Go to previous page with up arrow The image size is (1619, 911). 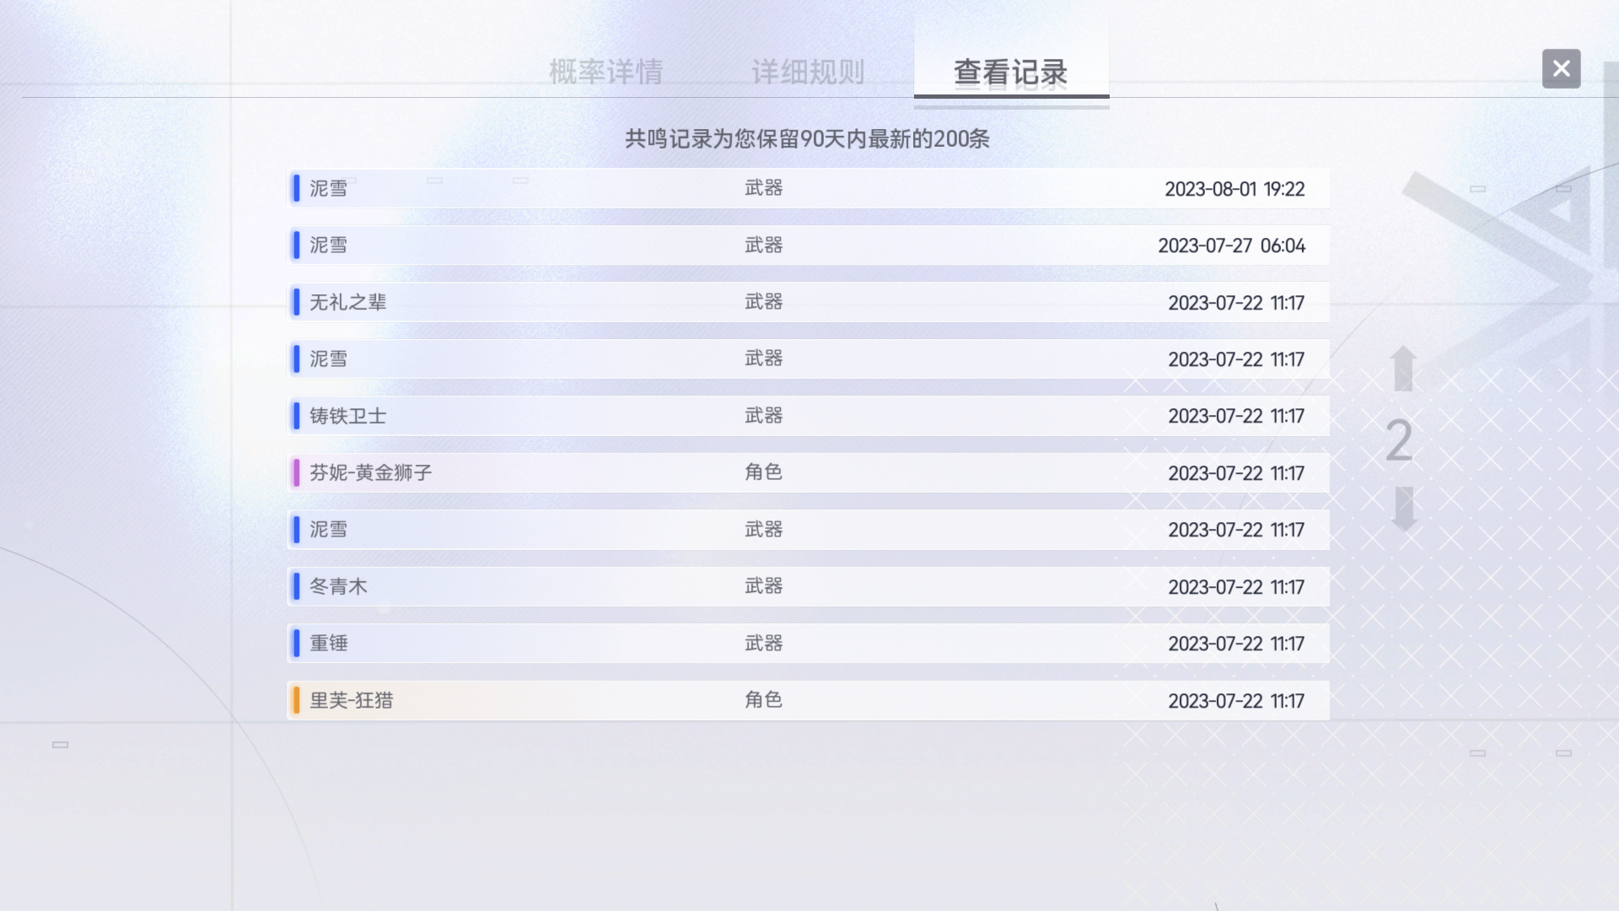[1404, 369]
